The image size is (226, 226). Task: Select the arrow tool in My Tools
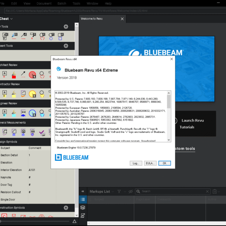24,36
